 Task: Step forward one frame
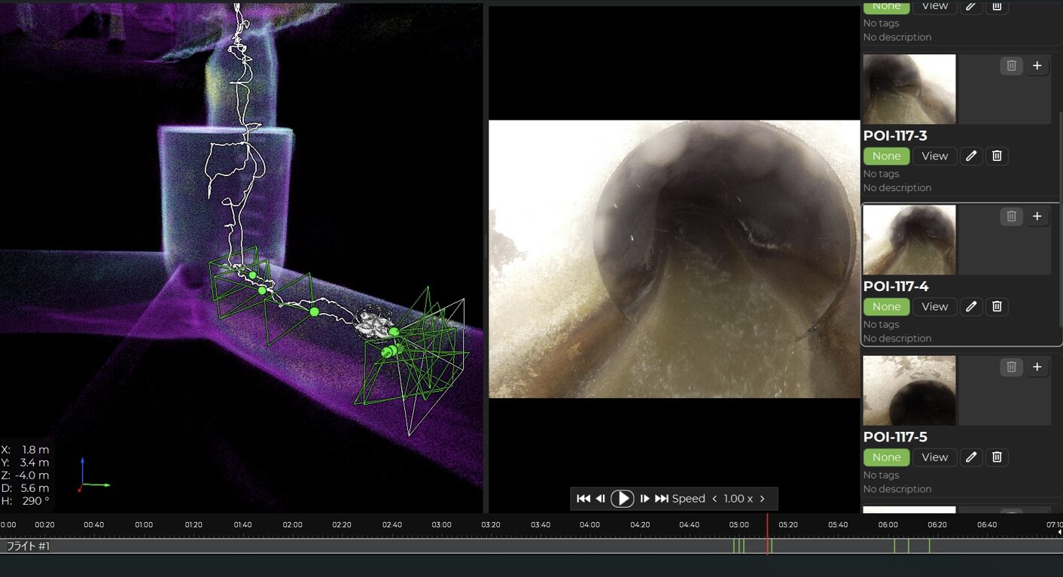coord(644,499)
